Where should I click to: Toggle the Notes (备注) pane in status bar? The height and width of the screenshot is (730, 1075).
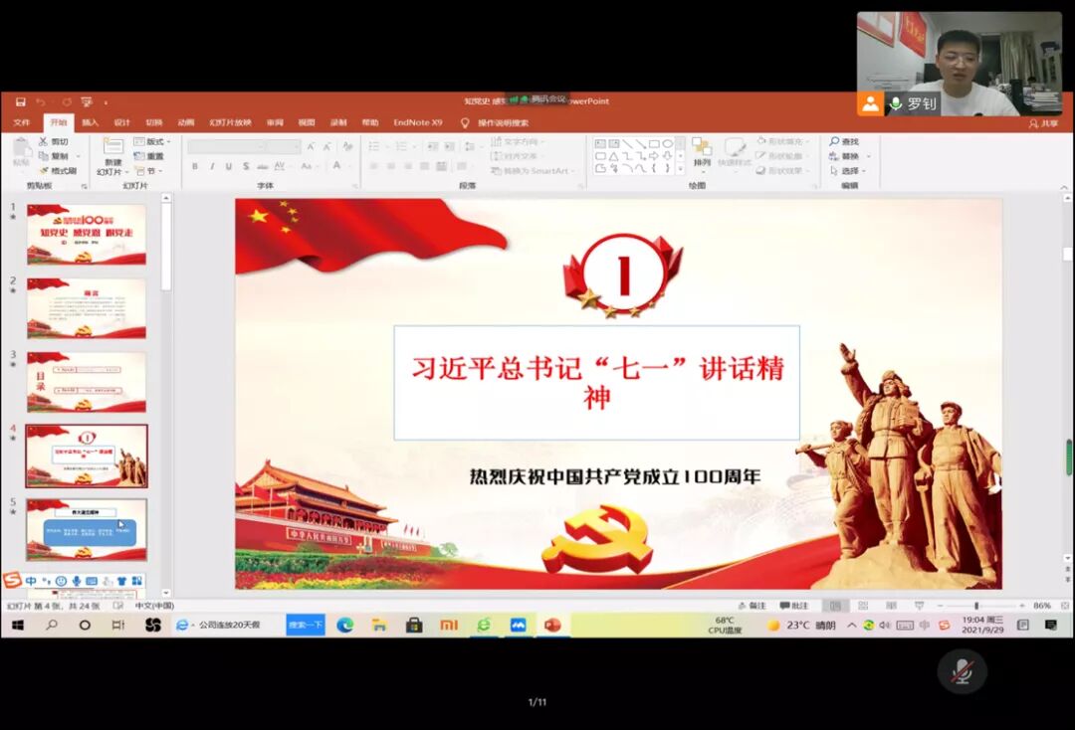point(752,605)
